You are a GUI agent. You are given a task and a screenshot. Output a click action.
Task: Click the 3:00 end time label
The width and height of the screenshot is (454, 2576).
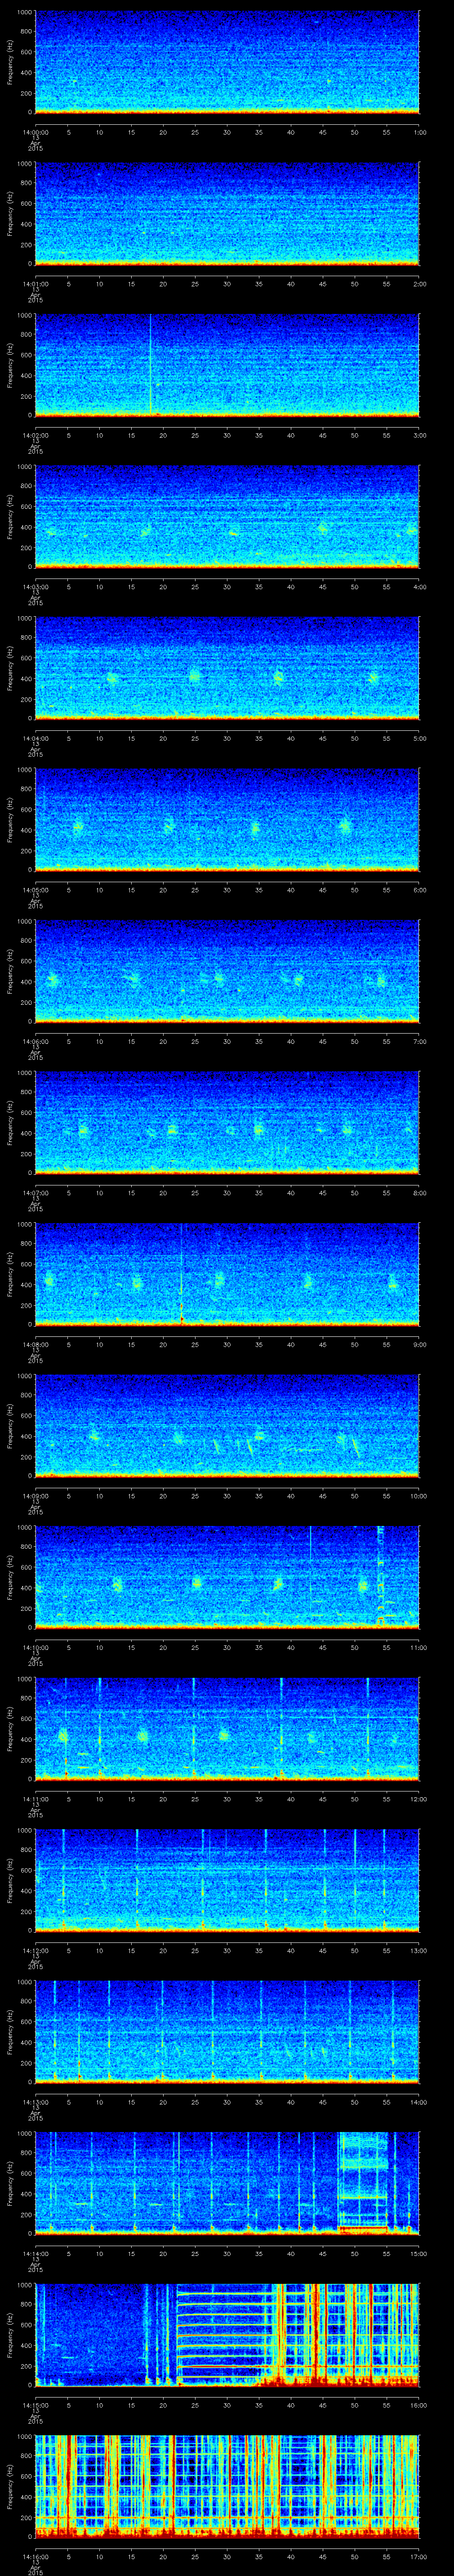[419, 435]
